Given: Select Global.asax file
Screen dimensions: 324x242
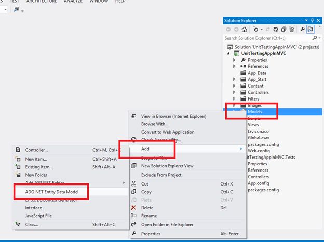Looking at the screenshot, I should (x=259, y=138).
